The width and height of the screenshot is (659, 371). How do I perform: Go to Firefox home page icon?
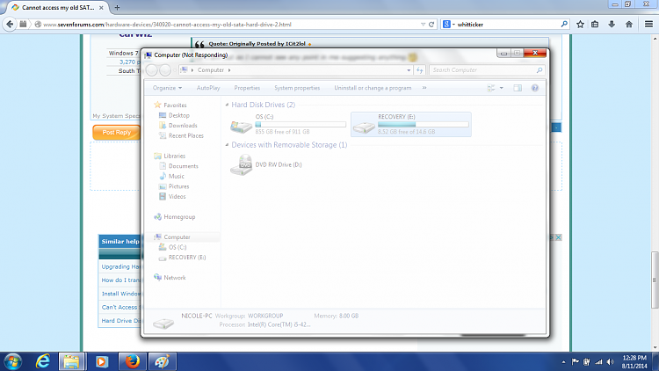[x=629, y=25]
